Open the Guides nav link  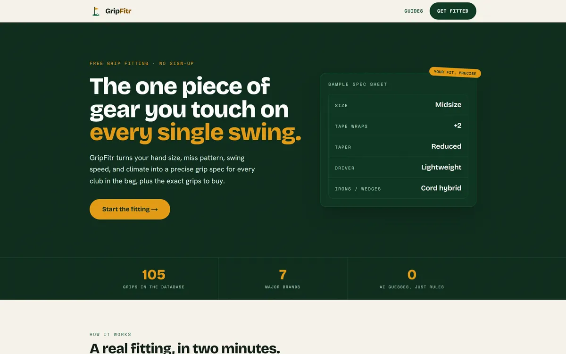[x=414, y=11]
